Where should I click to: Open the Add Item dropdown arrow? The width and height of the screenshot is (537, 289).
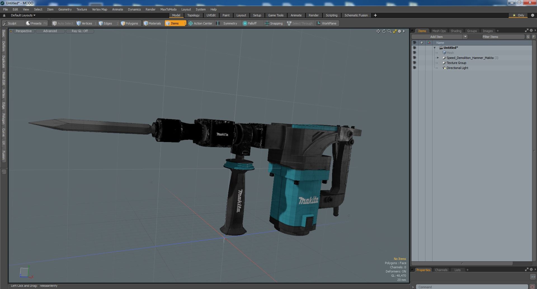465,37
